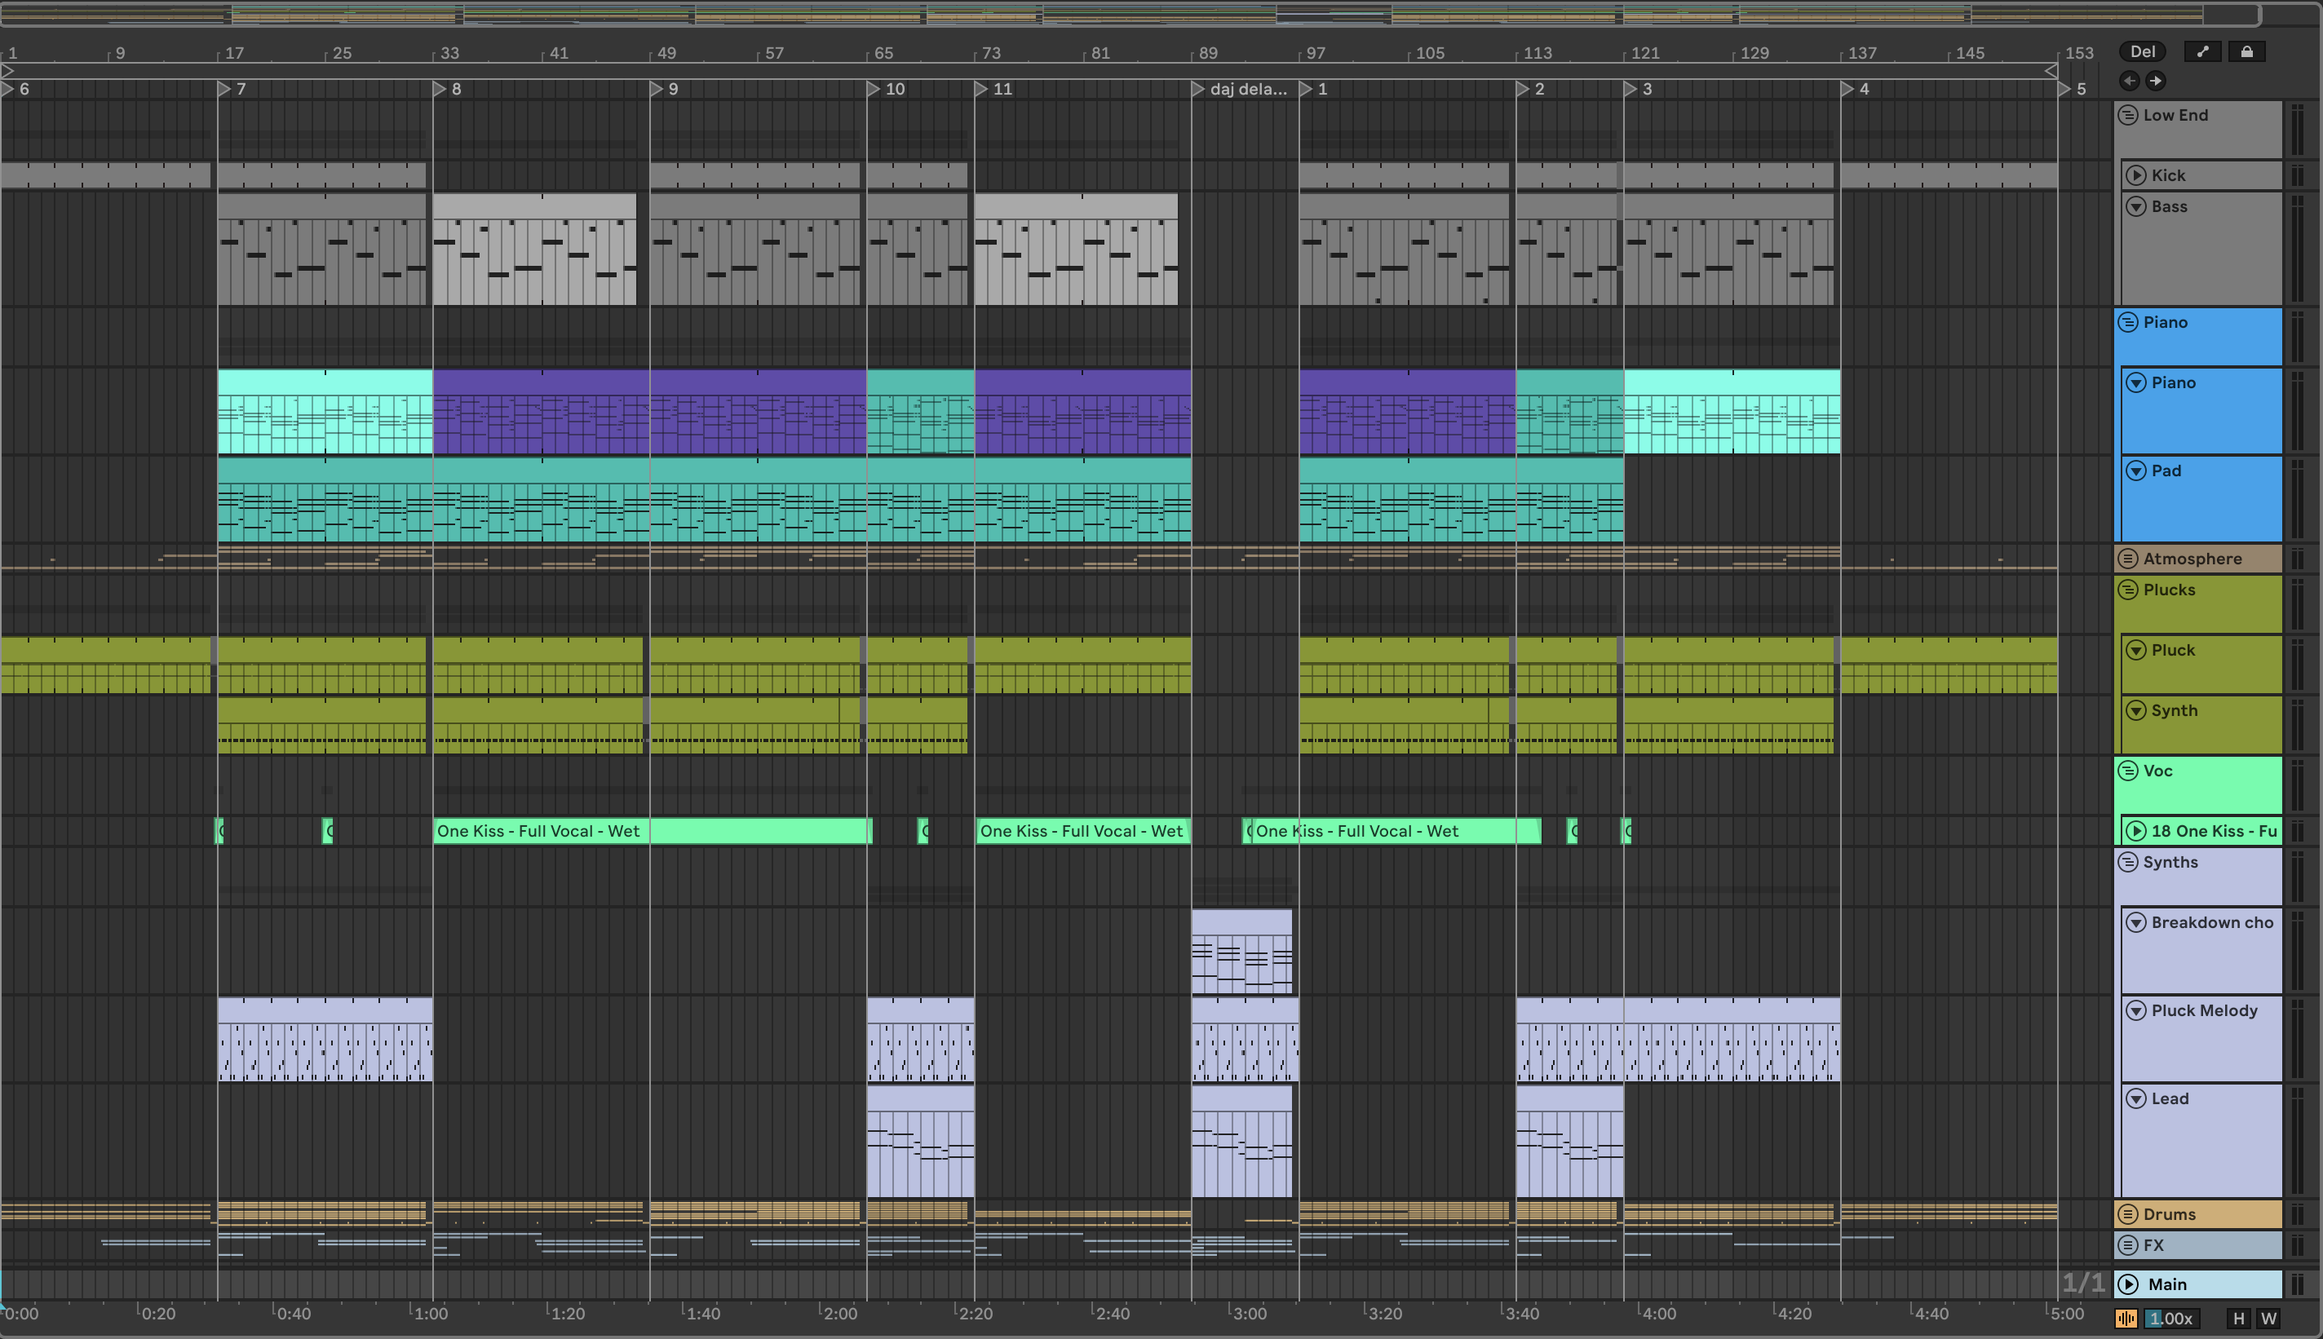
Task: Click the FX group track fold icon
Action: pos(2127,1245)
